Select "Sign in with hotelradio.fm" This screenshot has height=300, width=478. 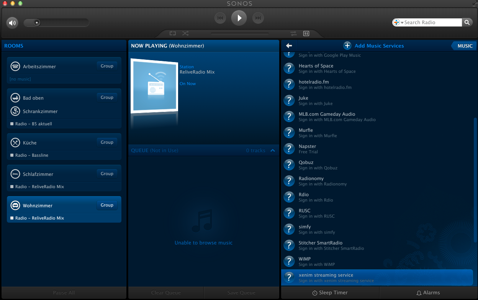[325, 88]
